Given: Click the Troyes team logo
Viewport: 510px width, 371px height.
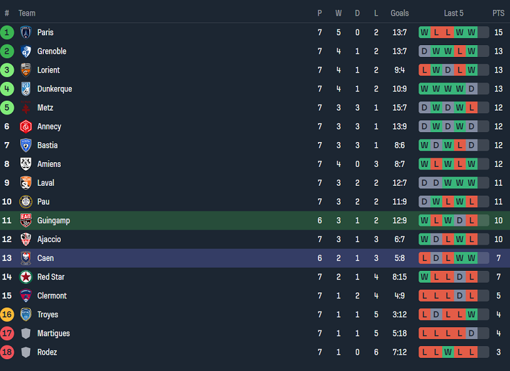Looking at the screenshot, I should pyautogui.click(x=26, y=315).
